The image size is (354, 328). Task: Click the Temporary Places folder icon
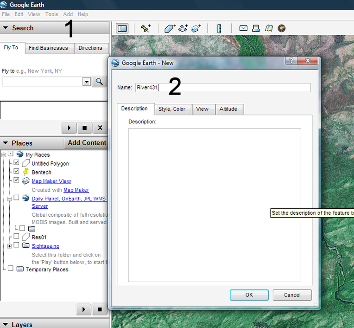pos(20,269)
